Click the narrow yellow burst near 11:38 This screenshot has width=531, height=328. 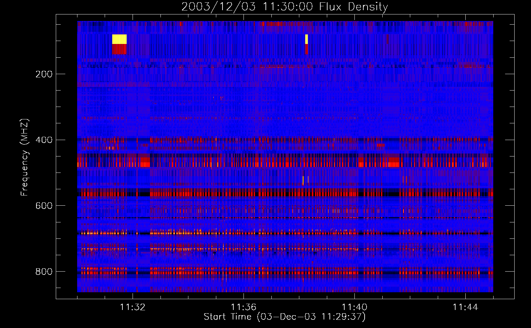point(307,39)
